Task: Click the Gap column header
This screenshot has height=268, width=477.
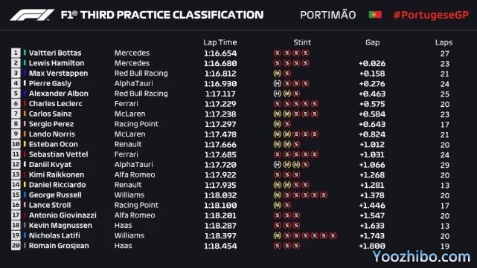Action: pos(372,42)
